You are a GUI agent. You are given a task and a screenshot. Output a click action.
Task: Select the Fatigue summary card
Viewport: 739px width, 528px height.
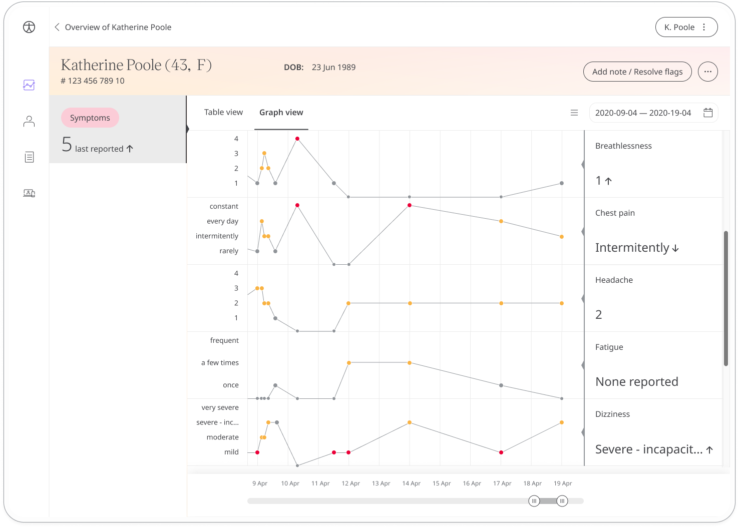pos(653,365)
